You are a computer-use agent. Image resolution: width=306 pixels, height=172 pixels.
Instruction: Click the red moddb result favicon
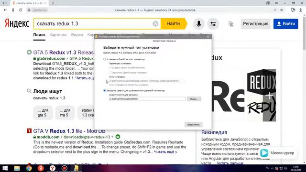[29, 131]
